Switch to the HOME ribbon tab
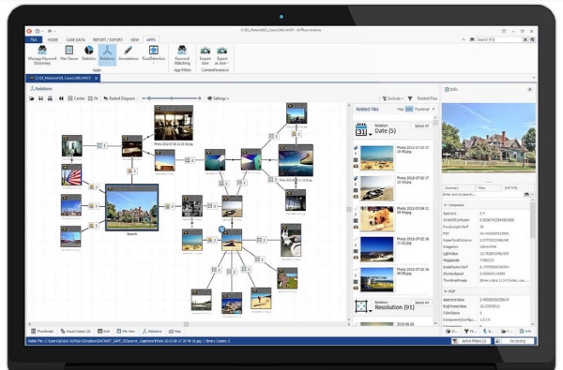Screen dimensions: 563x370 53,39
